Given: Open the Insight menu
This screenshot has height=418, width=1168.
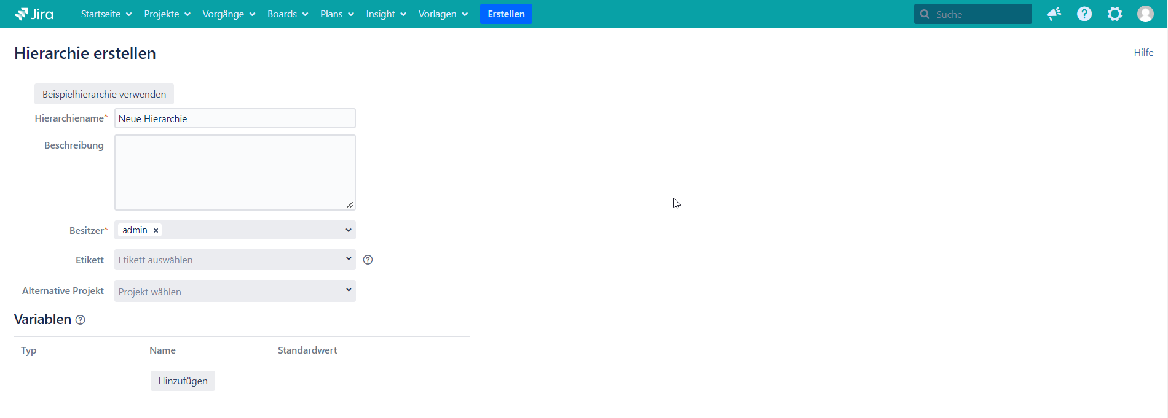Looking at the screenshot, I should [385, 14].
